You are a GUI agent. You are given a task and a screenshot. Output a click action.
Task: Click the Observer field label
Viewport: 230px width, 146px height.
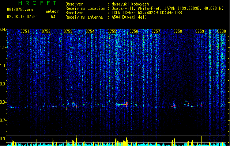[x=74, y=4]
